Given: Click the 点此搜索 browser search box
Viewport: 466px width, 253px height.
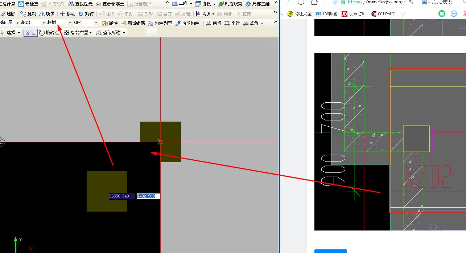Looking at the screenshot, I should point(442,2).
